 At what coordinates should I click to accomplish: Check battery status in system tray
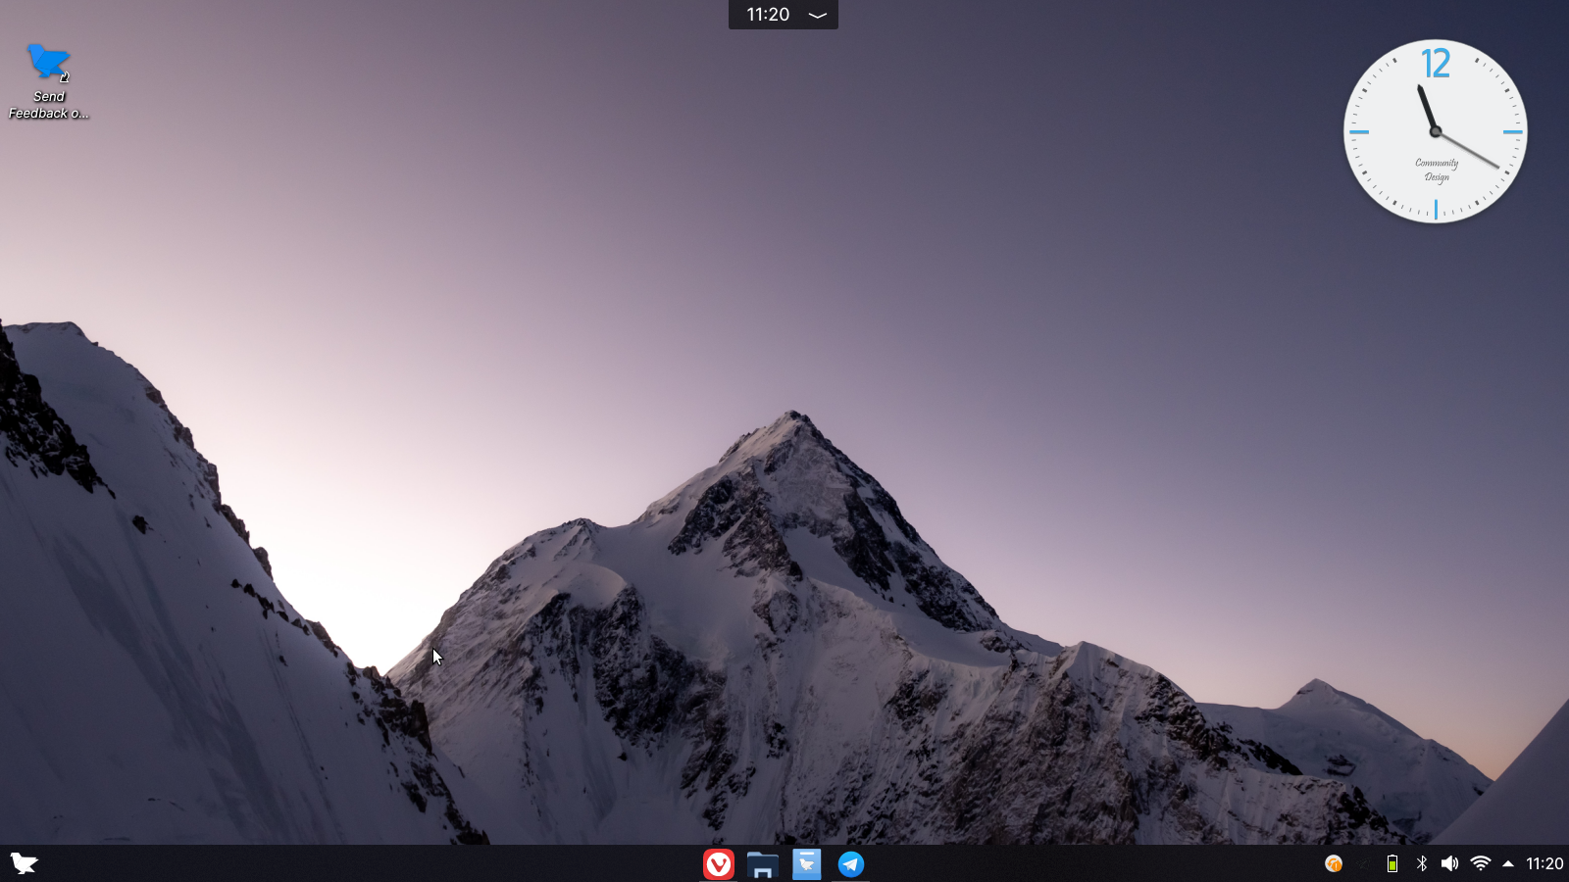coord(1392,863)
